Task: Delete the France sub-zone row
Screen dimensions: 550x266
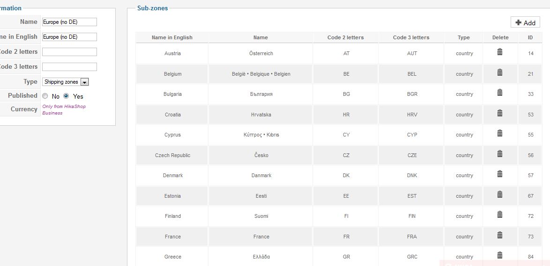Action: tap(500, 235)
